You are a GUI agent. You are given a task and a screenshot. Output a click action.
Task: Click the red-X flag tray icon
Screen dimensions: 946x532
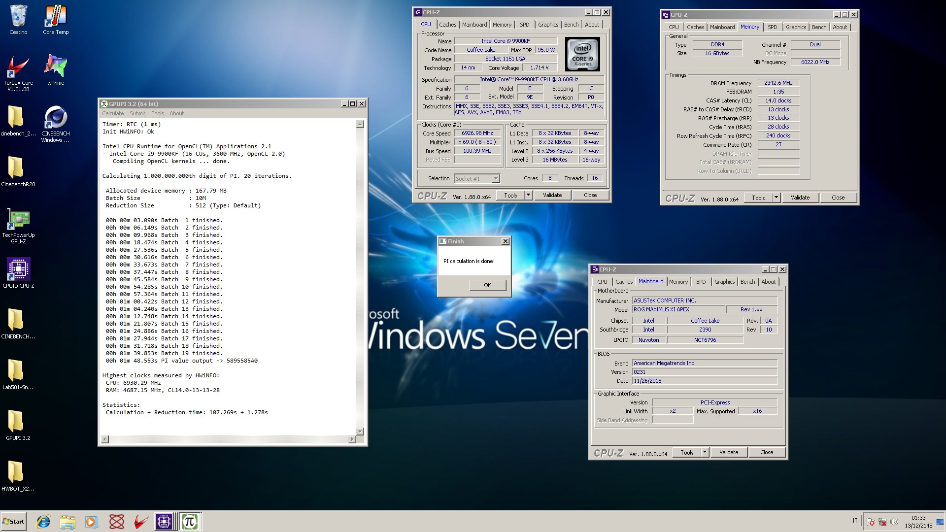871,522
